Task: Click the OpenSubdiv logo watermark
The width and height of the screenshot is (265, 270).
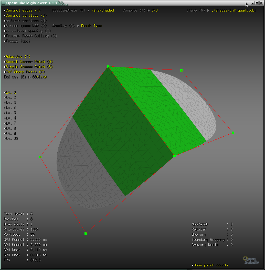Action: click(x=251, y=260)
